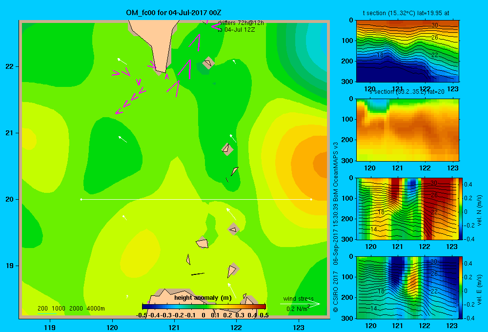
Task: Click the '14' contour label in the vel. N section
Action: 374,229
